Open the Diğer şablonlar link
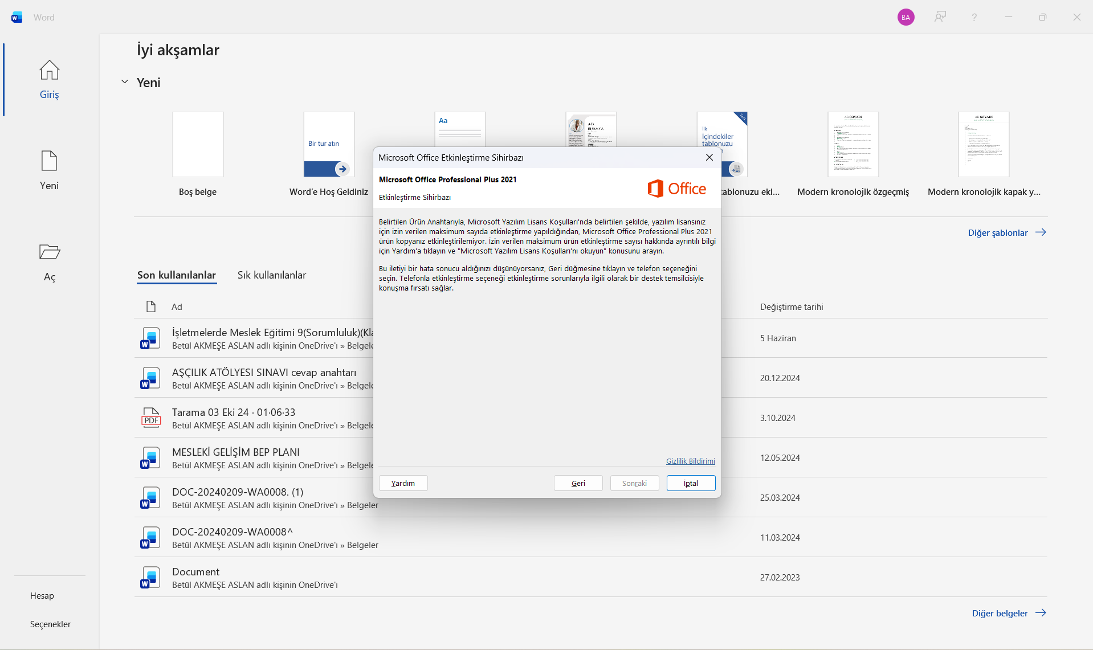Viewport: 1093px width, 650px height. point(1007,232)
